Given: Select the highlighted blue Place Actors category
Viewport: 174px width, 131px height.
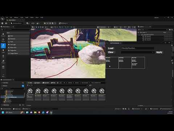Looking at the screenshot, I should point(3,45).
